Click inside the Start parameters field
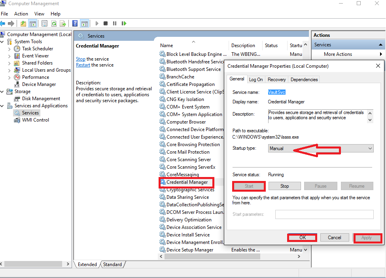The height and width of the screenshot is (278, 386). [x=324, y=214]
